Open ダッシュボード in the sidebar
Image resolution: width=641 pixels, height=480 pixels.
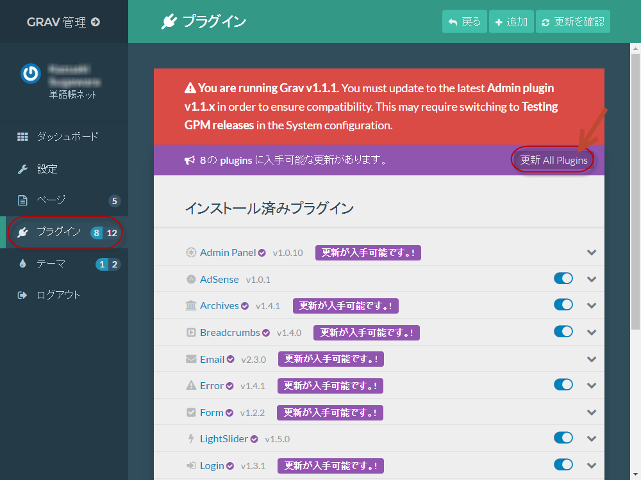[67, 136]
